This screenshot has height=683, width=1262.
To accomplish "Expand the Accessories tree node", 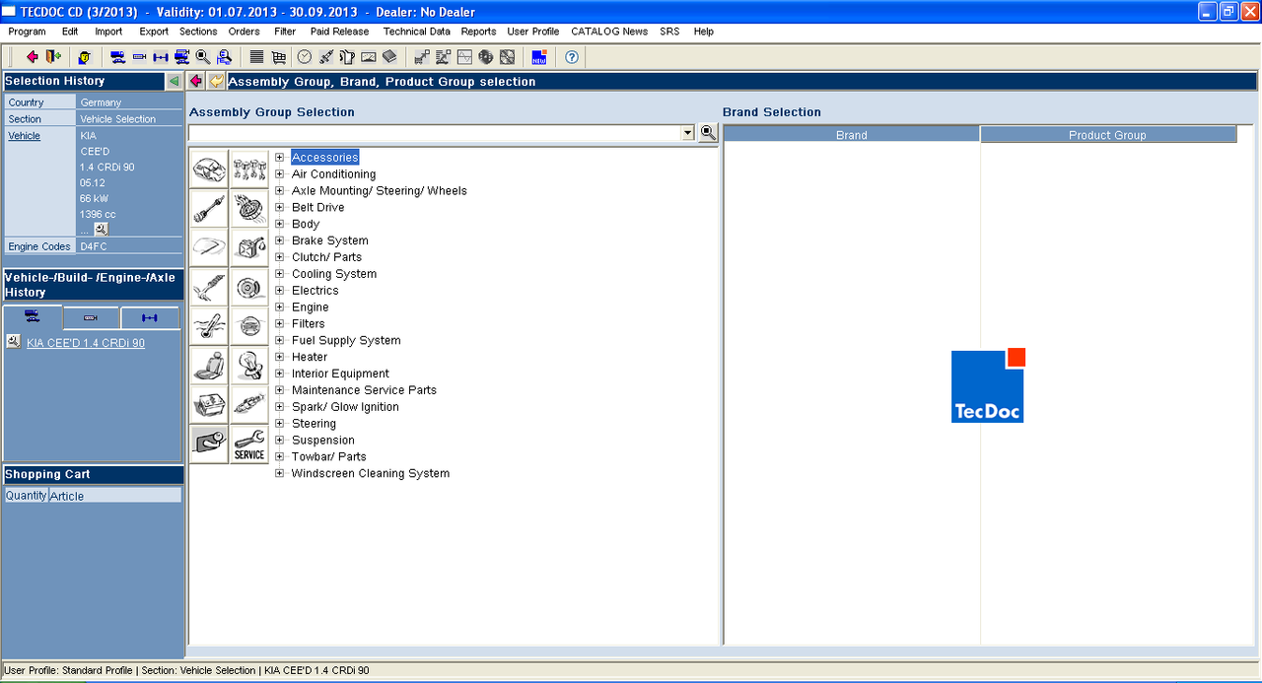I will 280,158.
